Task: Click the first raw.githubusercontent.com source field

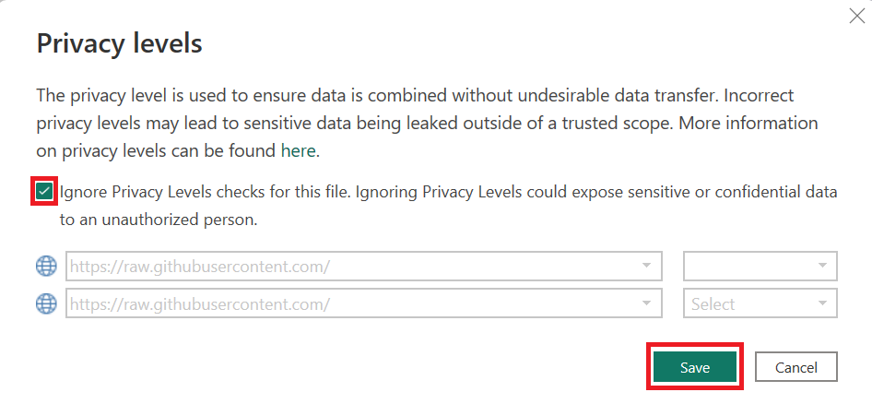Action: point(350,267)
